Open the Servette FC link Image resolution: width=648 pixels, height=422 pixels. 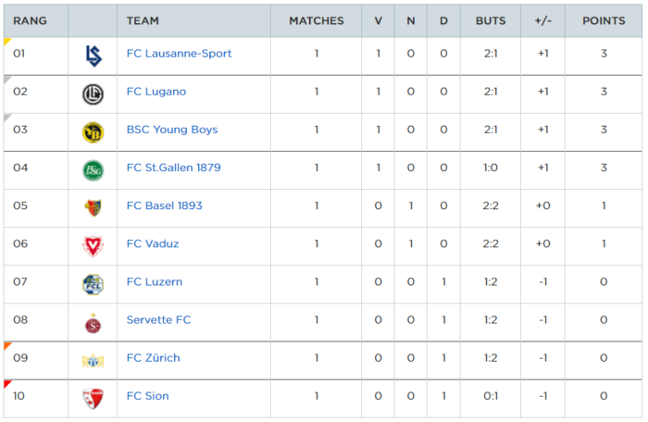(x=158, y=319)
